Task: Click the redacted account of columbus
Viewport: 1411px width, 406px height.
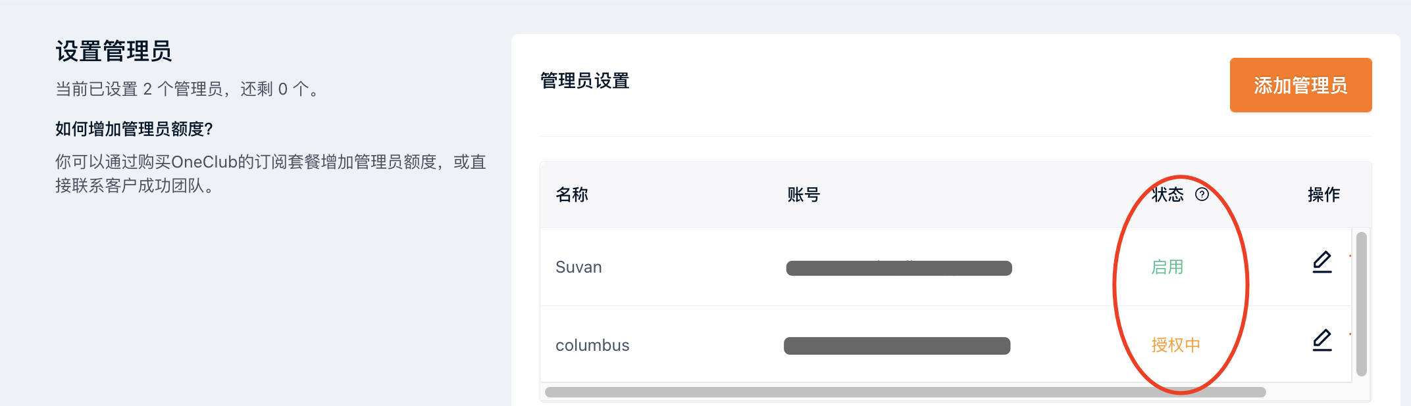Action: [897, 346]
